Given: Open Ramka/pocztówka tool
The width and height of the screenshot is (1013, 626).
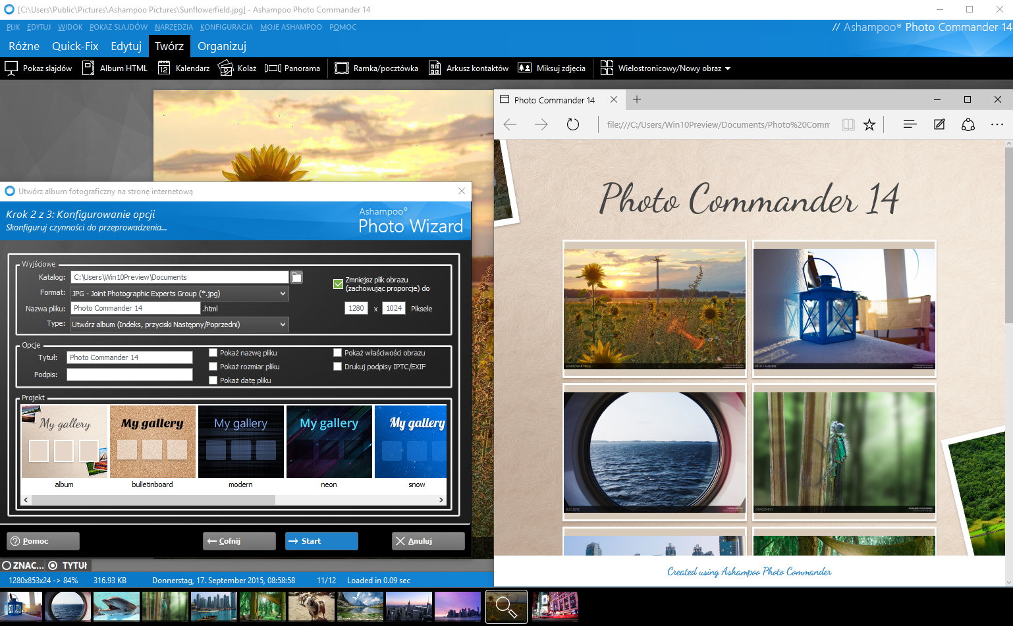Looking at the screenshot, I should coord(377,68).
